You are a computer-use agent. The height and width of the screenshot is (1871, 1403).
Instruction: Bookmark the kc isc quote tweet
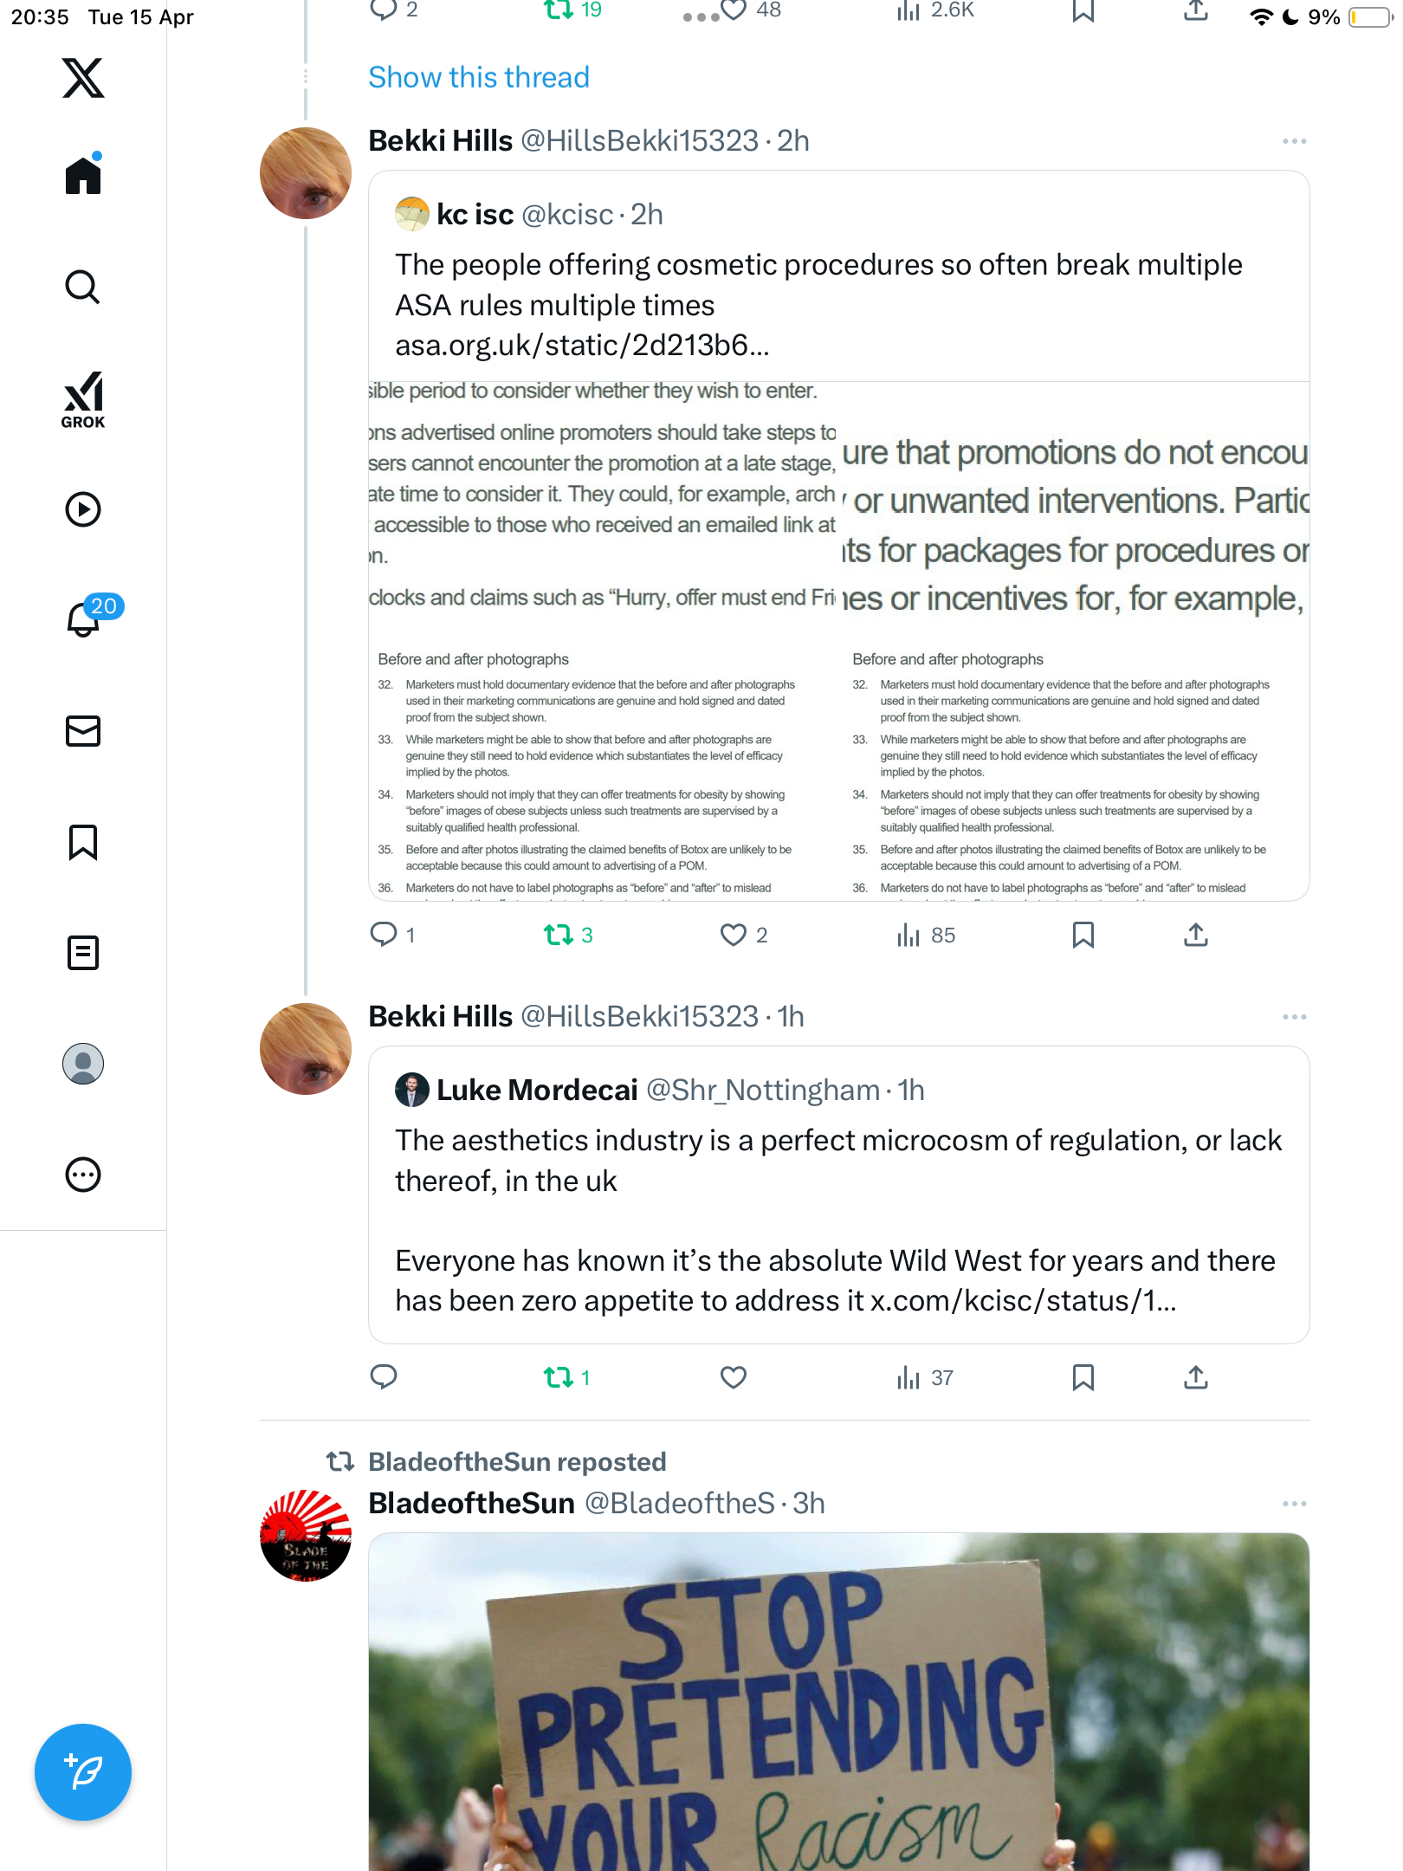(1083, 935)
